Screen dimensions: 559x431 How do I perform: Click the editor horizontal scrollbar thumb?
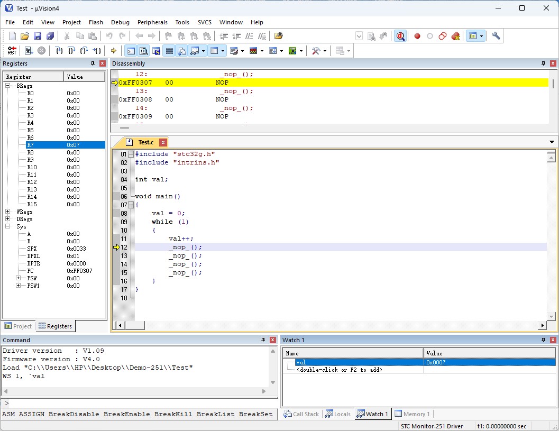click(x=135, y=325)
